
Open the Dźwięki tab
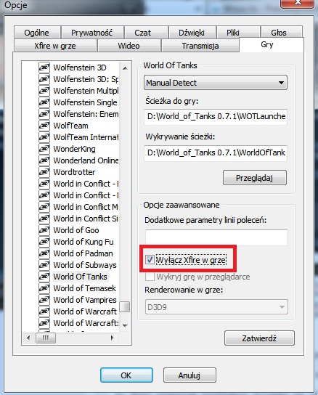[192, 33]
